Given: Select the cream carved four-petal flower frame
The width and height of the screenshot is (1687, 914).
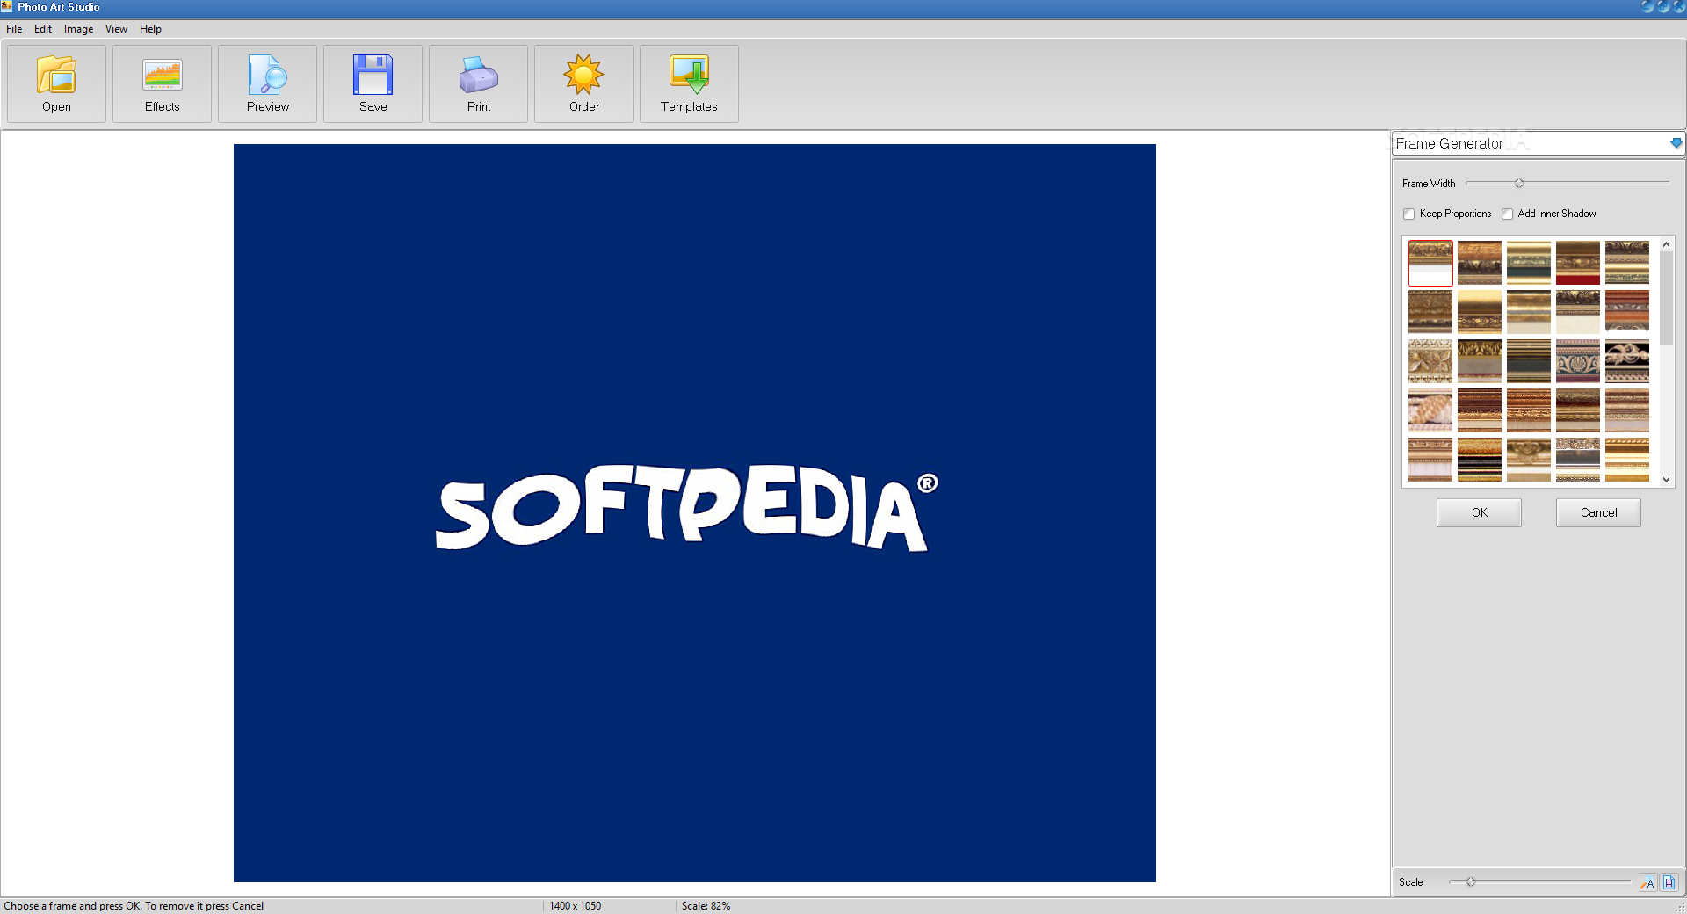Looking at the screenshot, I should coord(1430,361).
